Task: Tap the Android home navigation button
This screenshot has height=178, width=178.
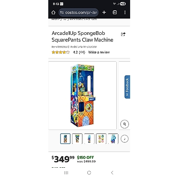Action: [89, 172]
